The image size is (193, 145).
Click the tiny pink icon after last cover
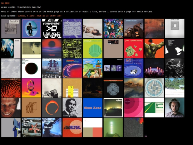146,136
